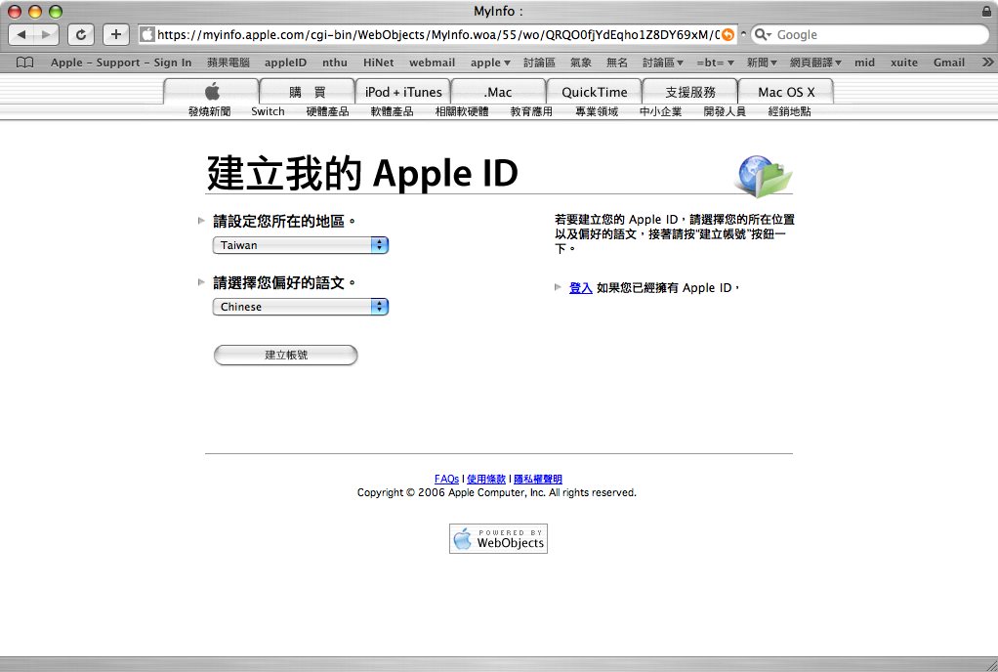Open the 蘋果電腦 bookmark
The height and width of the screenshot is (672, 998).
click(x=228, y=63)
